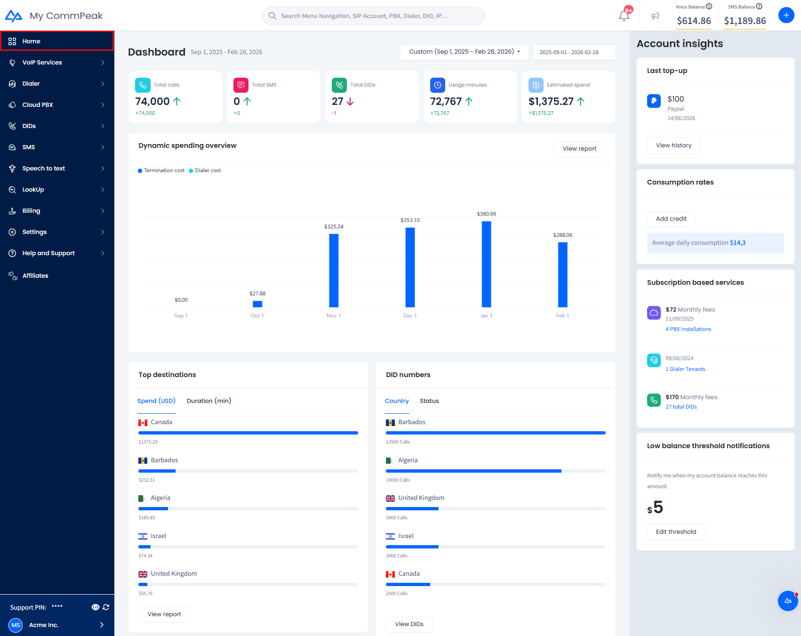
Task: Open the Acme Inc. account chevron
Action: (102, 625)
